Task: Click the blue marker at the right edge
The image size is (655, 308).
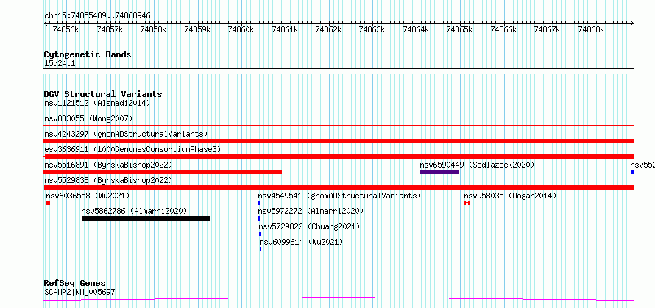Action: click(x=632, y=172)
